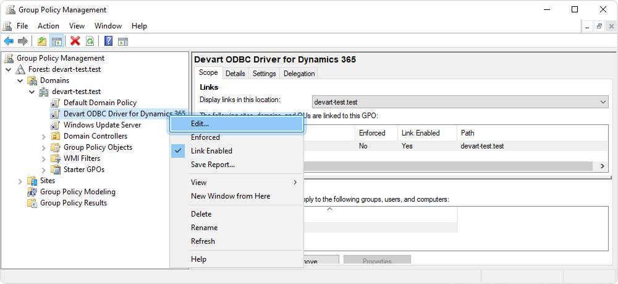
Task: Click the Forward arrow toolbar icon
Action: tap(23, 41)
